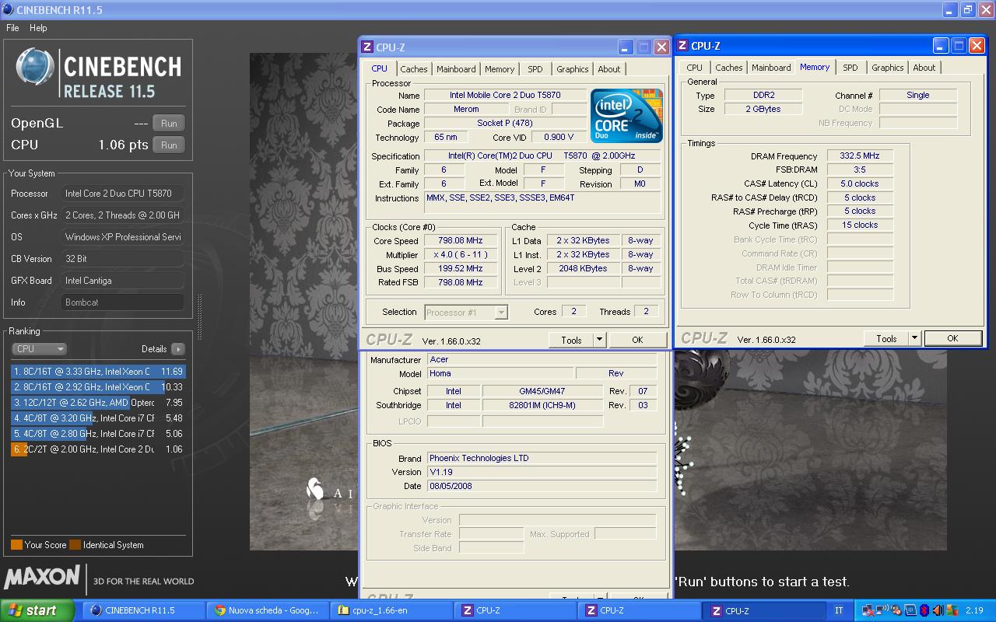Click the FSB:DRAM ratio 3:5 value
The height and width of the screenshot is (622, 996).
coord(859,169)
